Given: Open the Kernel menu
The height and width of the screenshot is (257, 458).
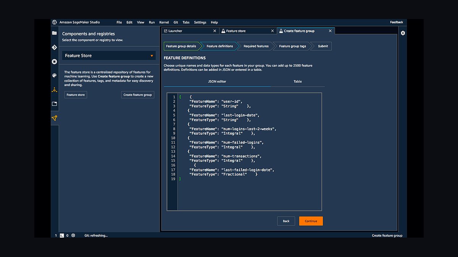Looking at the screenshot, I should 164,22.
